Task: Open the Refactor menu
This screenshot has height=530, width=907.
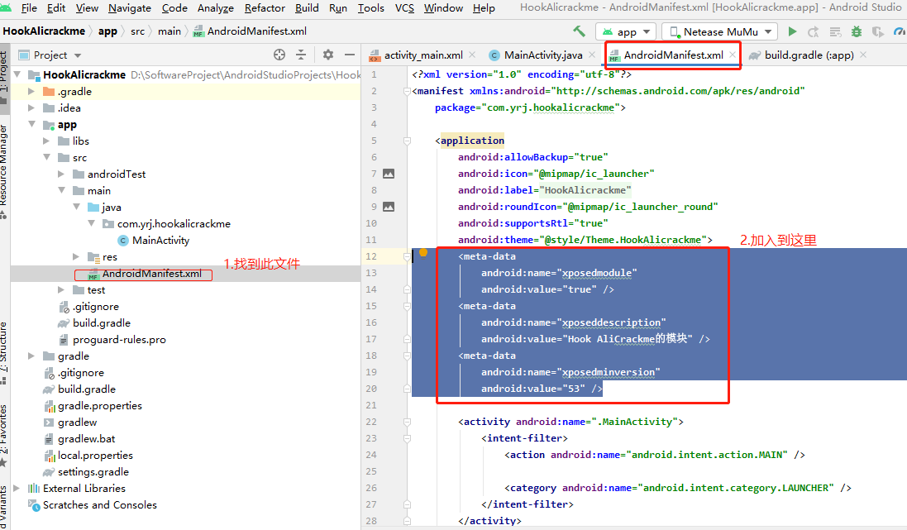Action: point(265,8)
